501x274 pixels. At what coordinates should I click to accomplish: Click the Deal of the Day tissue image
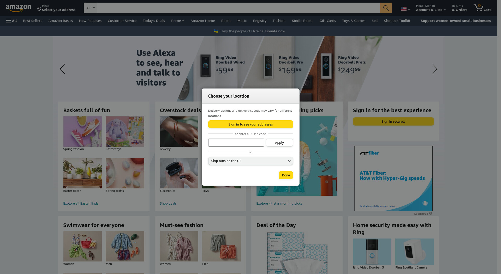[297, 253]
